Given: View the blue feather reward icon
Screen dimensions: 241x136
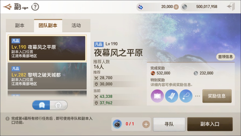Looking at the screenshot, I should click(171, 96).
